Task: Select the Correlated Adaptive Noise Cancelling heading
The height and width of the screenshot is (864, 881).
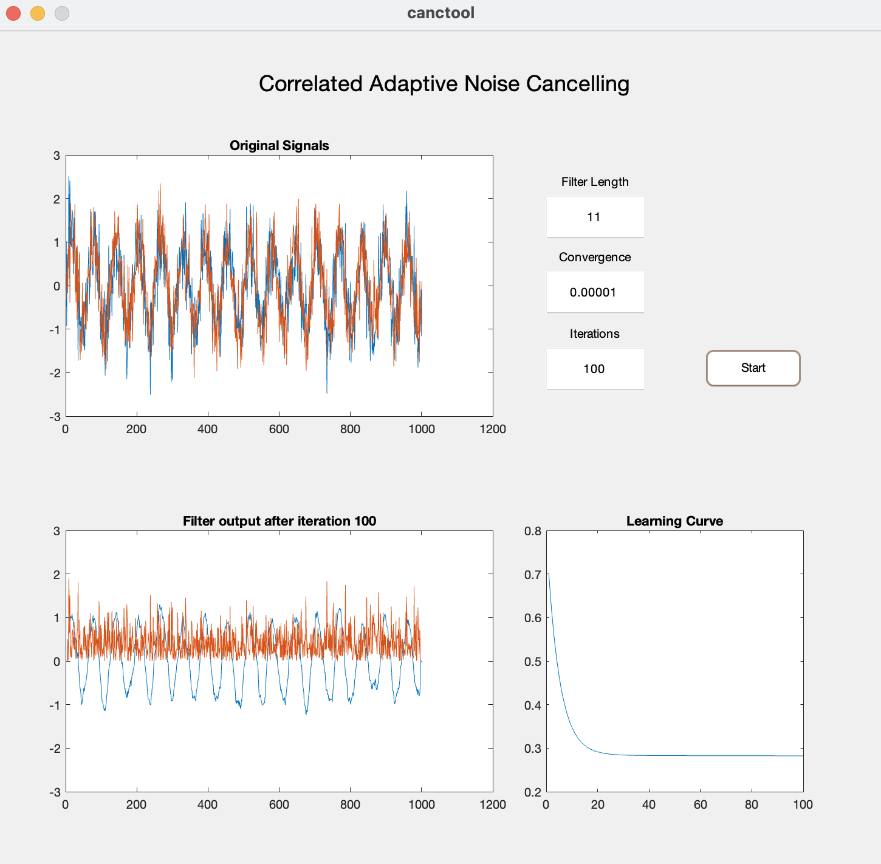Action: [444, 84]
